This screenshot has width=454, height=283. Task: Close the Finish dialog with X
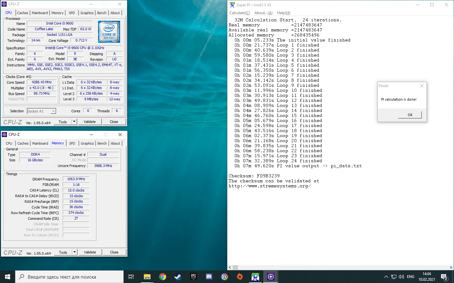422,86
